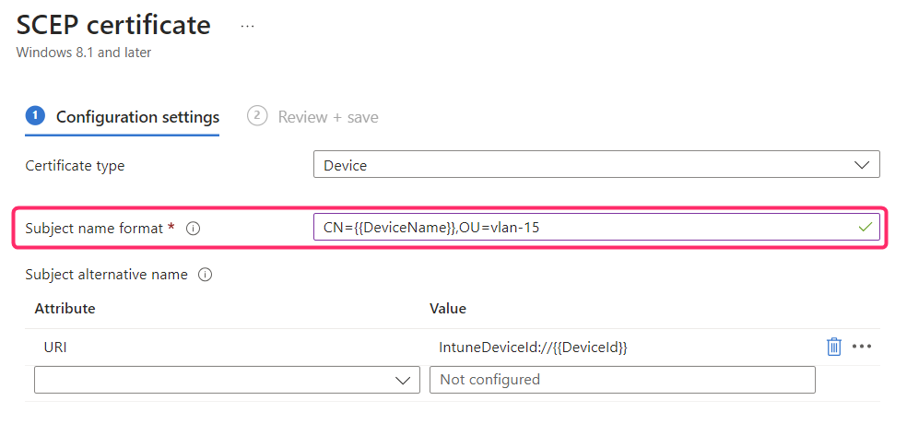Click the Value column header
Screen dimensions: 907x436
tap(448, 308)
